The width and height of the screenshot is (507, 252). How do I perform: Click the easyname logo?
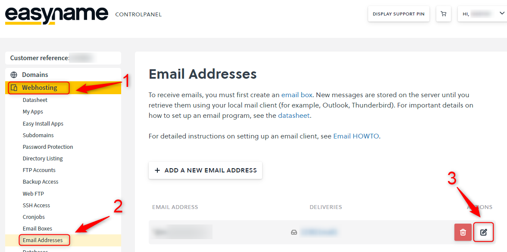(56, 15)
